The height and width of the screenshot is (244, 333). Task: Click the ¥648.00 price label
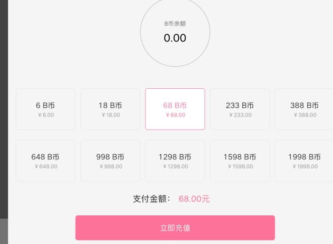(x=45, y=167)
